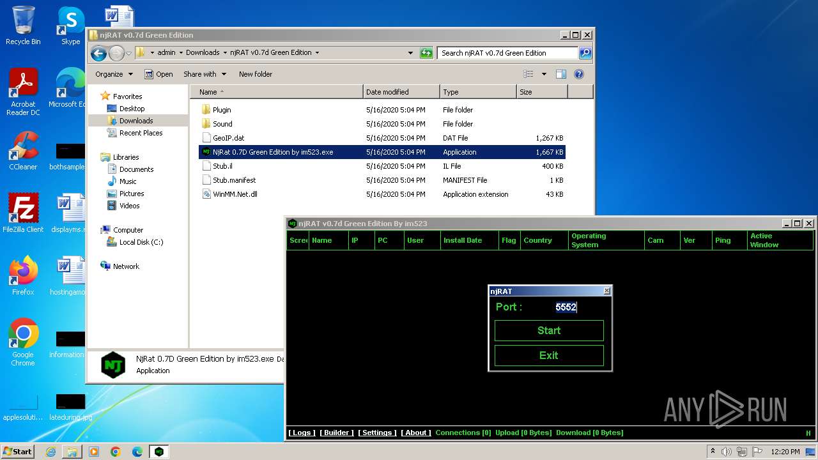The width and height of the screenshot is (818, 460).
Task: Open the Organize dropdown menu
Action: point(114,74)
